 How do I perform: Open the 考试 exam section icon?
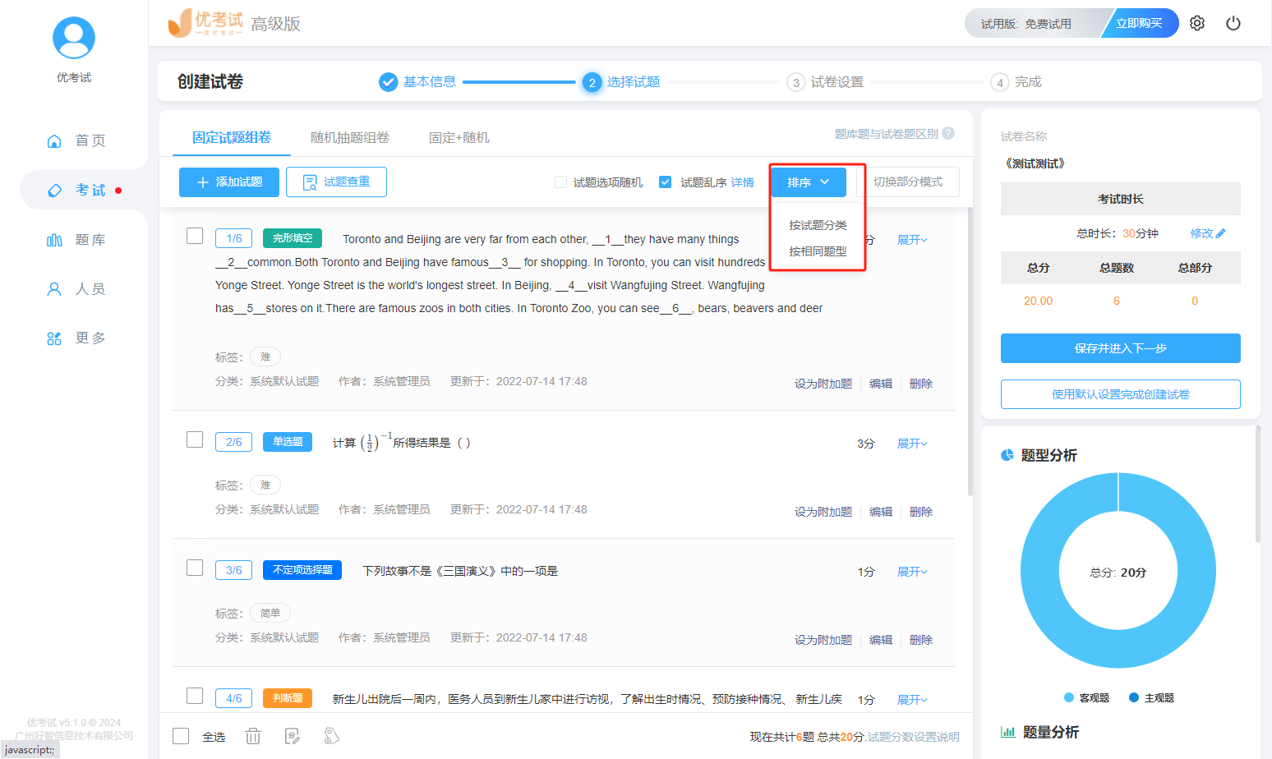54,190
